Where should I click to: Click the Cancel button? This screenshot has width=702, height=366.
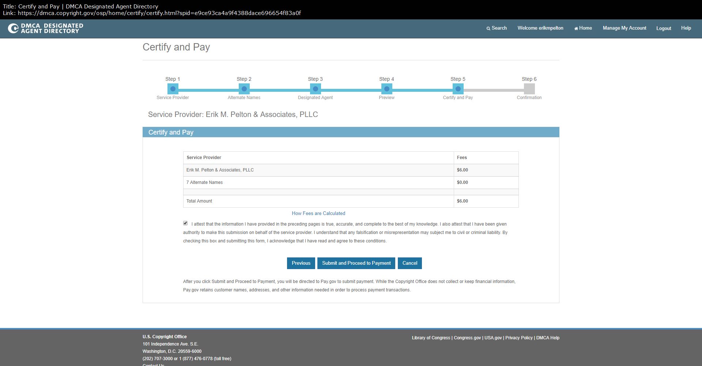tap(410, 263)
